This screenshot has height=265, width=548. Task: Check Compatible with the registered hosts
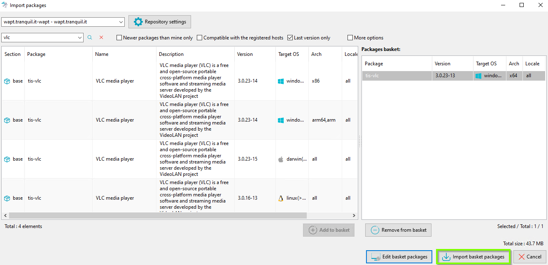tap(200, 38)
